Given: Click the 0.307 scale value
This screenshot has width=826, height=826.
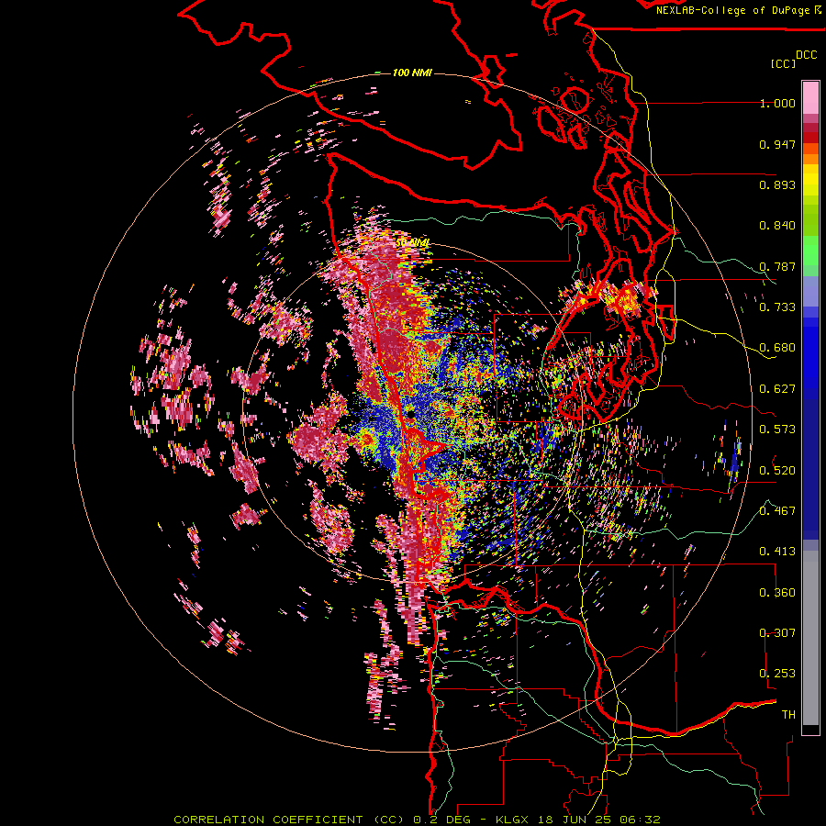Looking at the screenshot, I should click(777, 633).
